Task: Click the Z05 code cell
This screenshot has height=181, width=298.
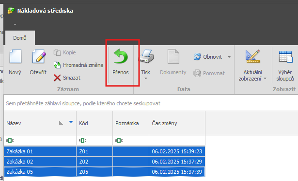Action: point(94,172)
